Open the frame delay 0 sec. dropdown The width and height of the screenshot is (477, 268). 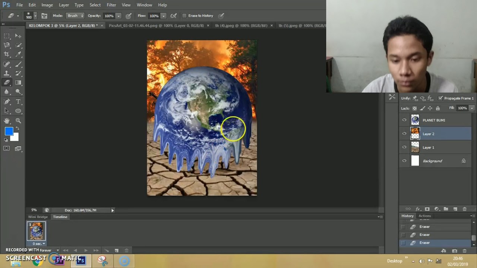point(39,244)
